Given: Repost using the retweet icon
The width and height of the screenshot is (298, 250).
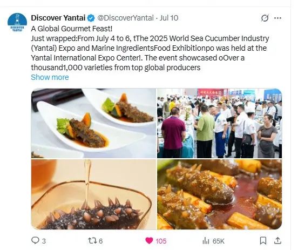Looking at the screenshot, I should tap(92, 241).
